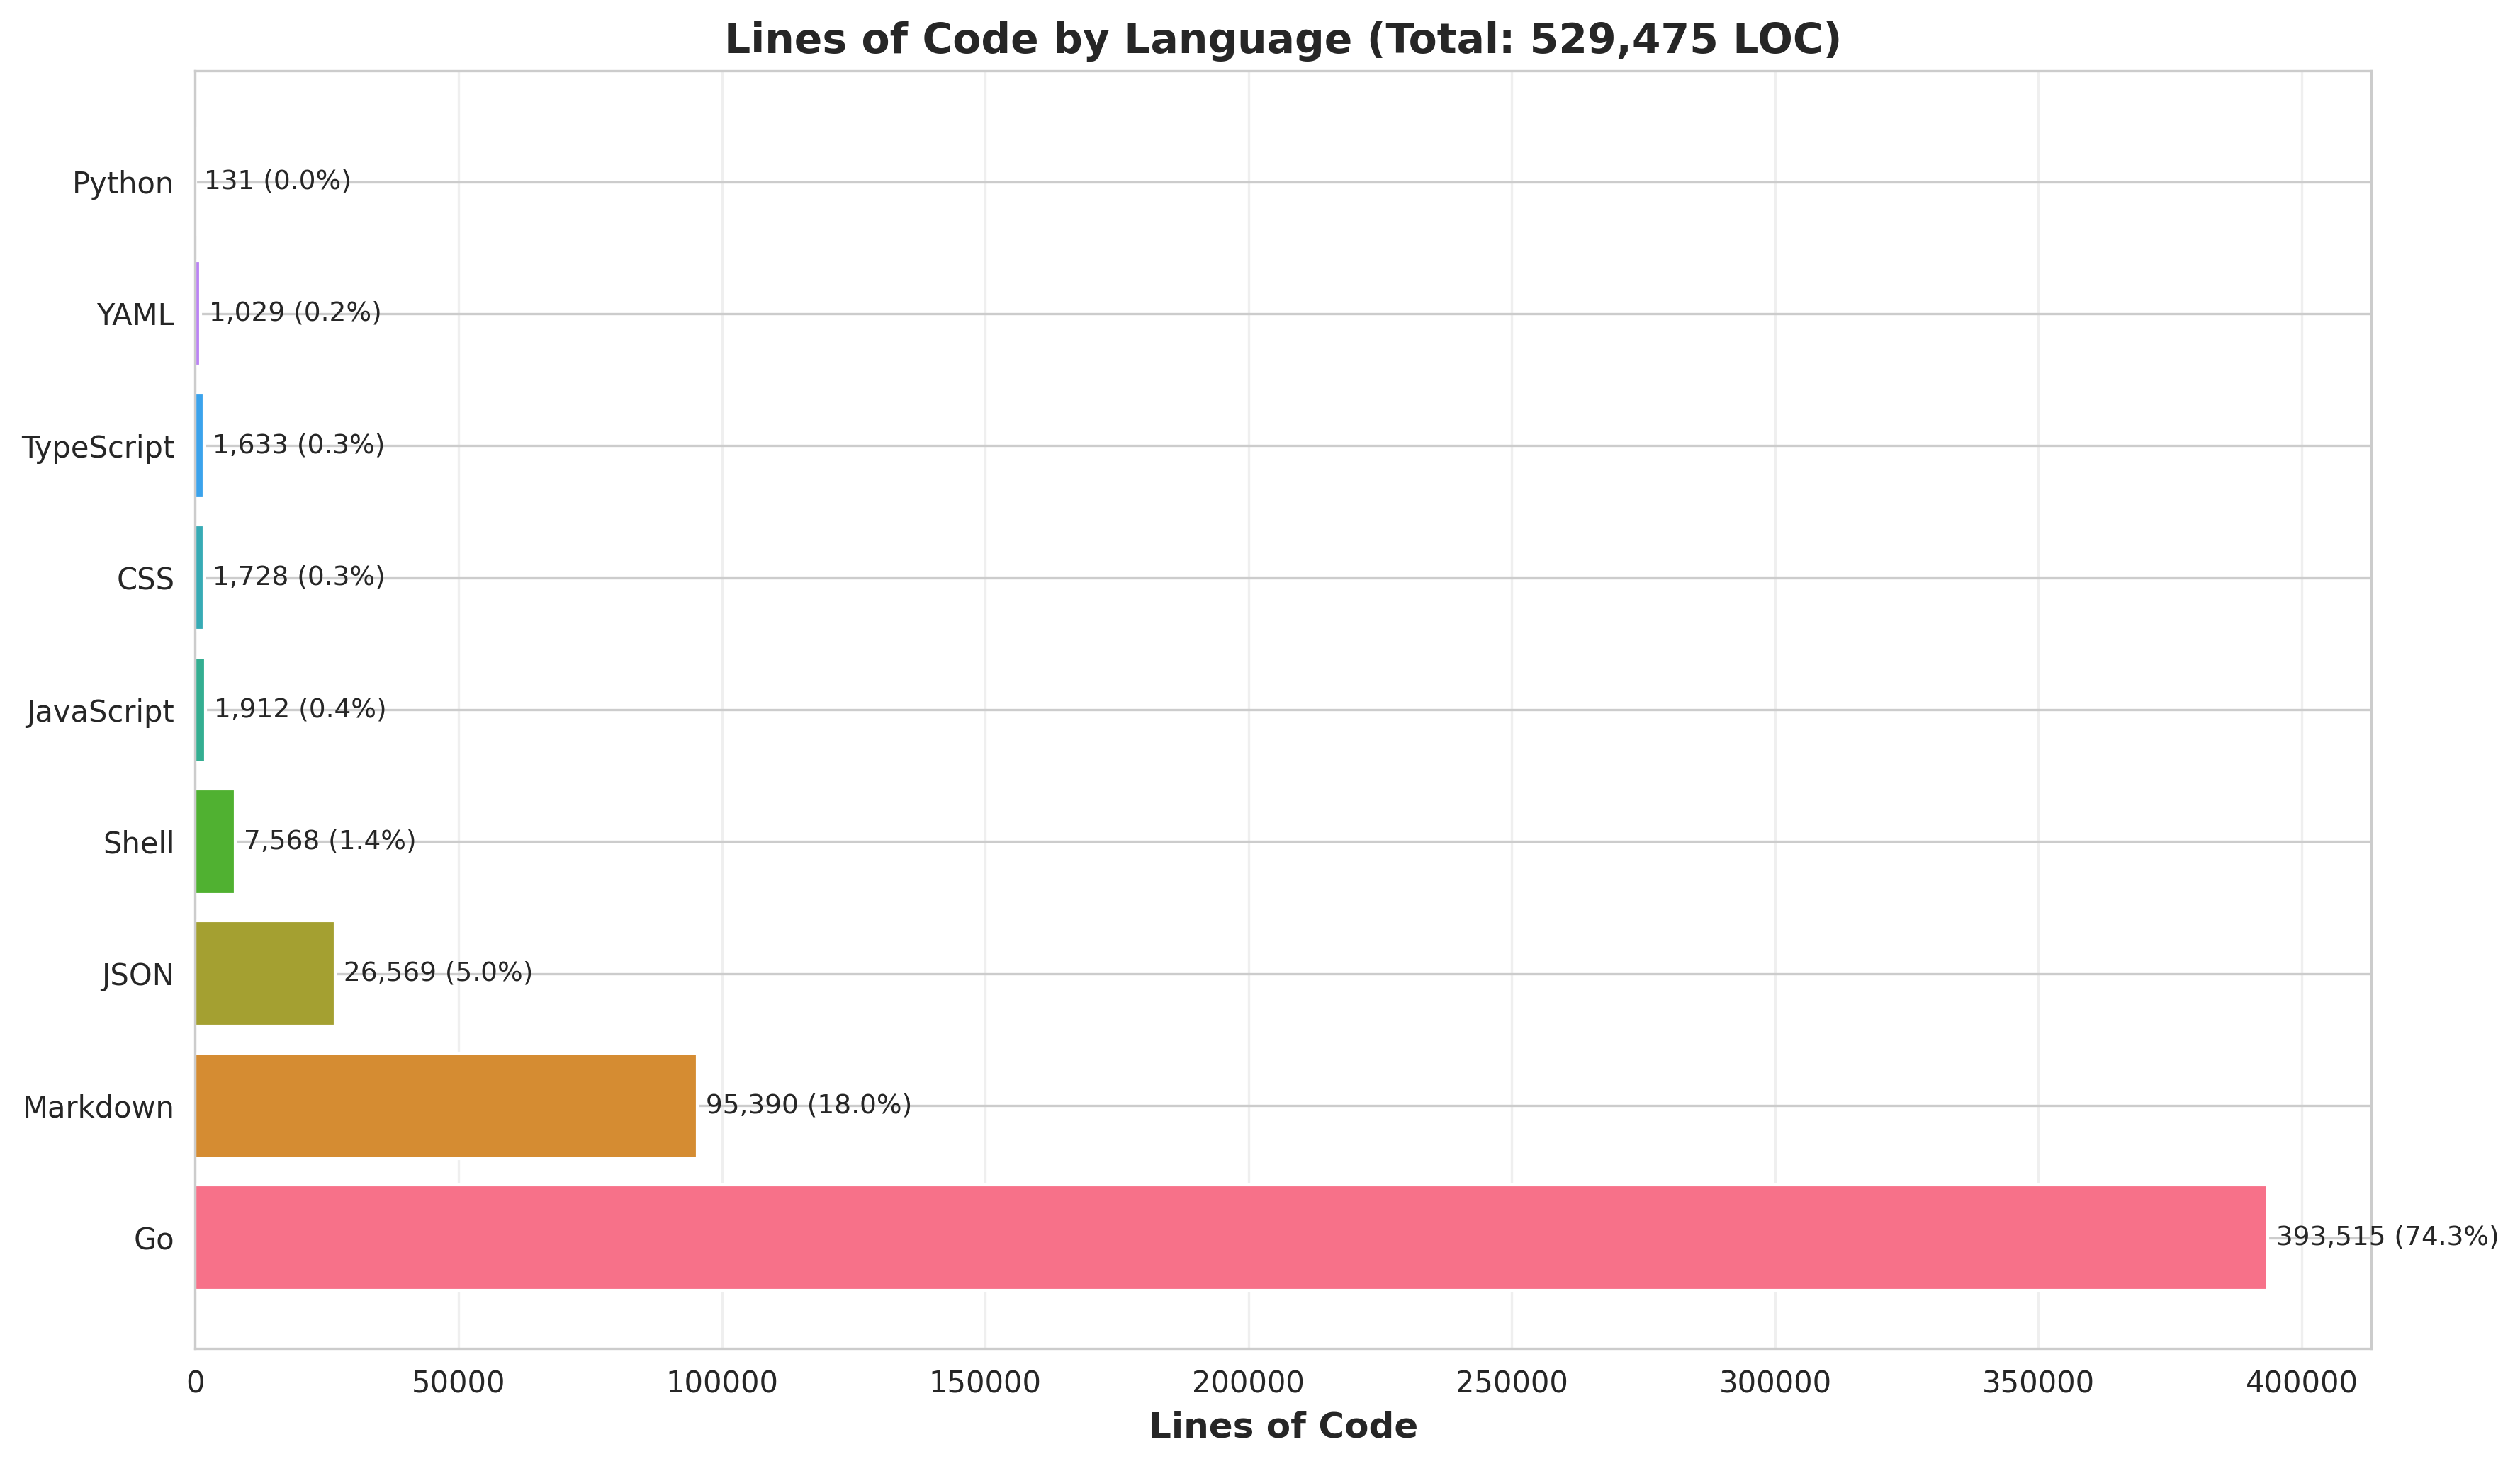Click the 7,568 (1.4%) value label
The height and width of the screenshot is (1466, 2520).
pos(330,841)
